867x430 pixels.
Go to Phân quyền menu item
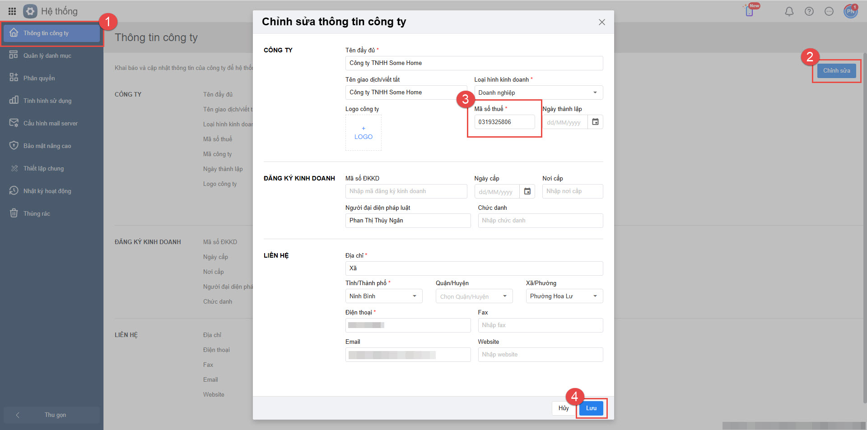(39, 78)
